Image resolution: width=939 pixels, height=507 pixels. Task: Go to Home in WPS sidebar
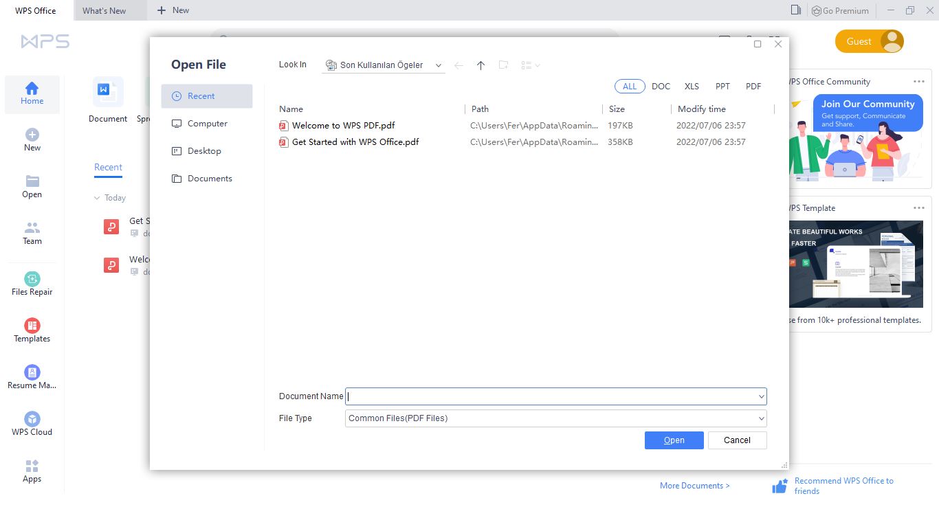click(32, 94)
